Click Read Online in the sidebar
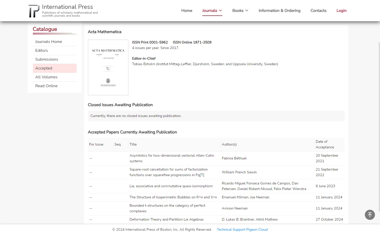This screenshot has width=380, height=235. point(55,86)
